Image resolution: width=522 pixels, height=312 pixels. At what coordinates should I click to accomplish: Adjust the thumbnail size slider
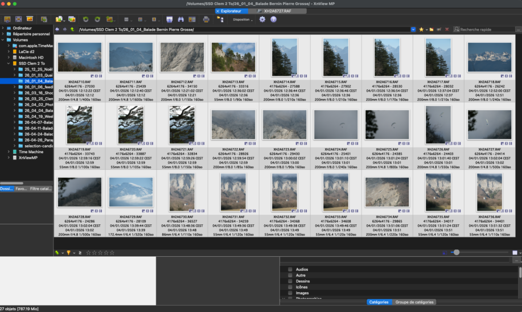(457, 253)
